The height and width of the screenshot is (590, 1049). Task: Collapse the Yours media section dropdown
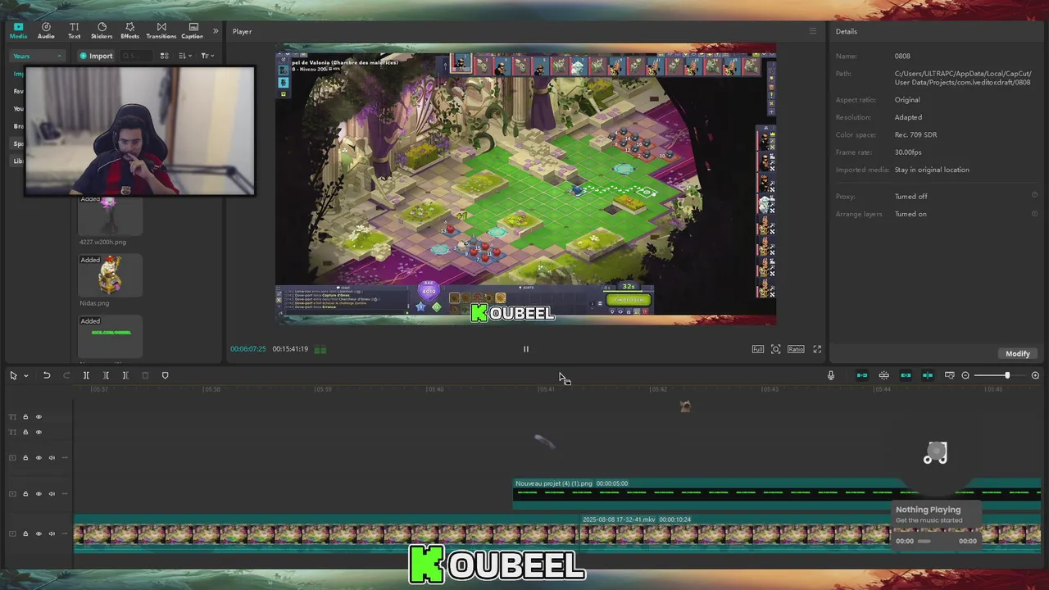pyautogui.click(x=37, y=56)
